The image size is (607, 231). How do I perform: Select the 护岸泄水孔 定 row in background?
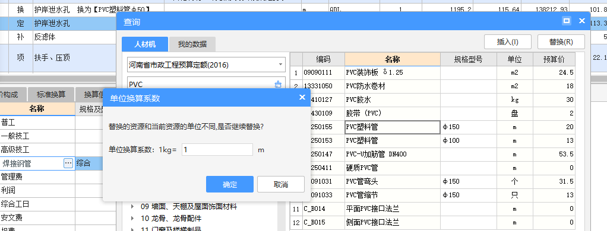(x=58, y=24)
